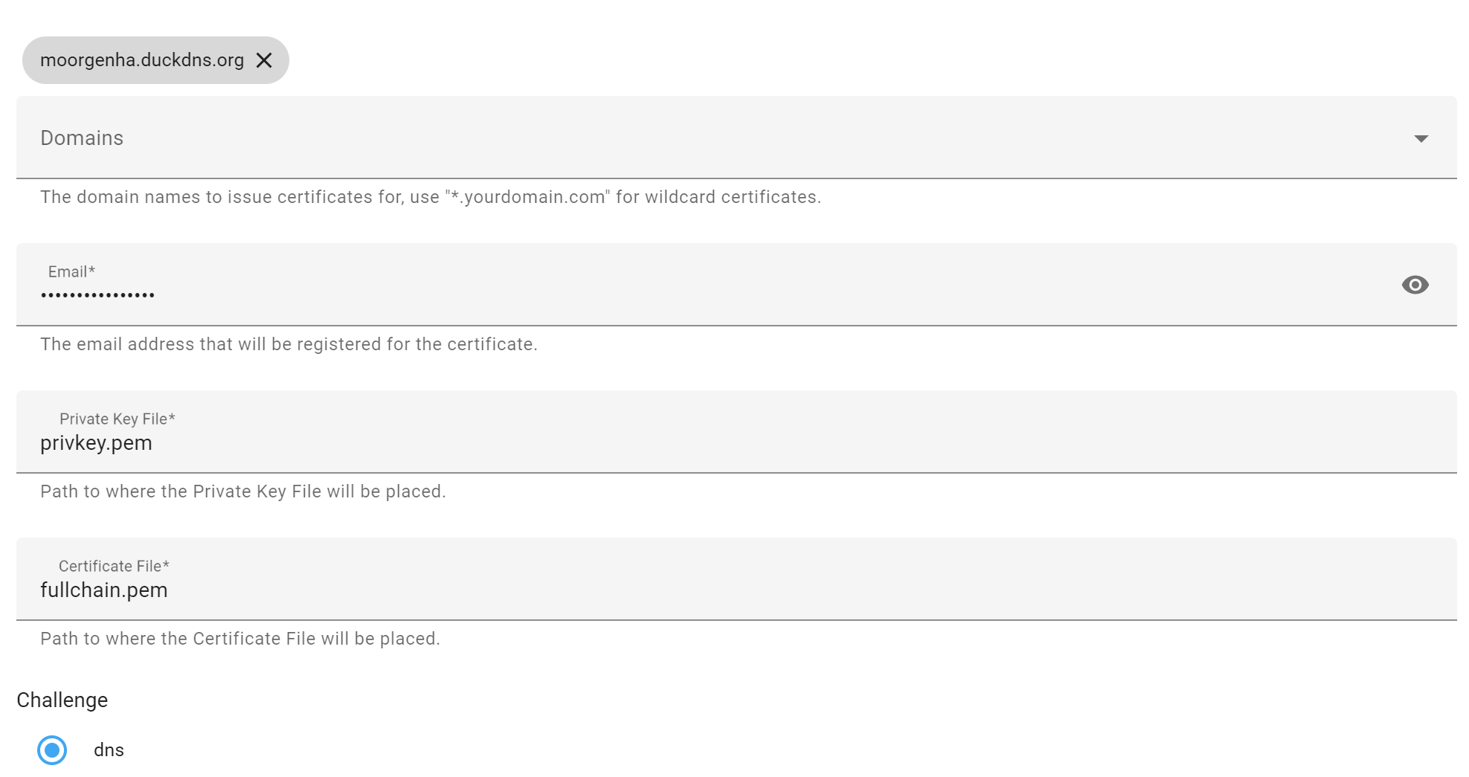Select the privkey.pem text field
The height and width of the screenshot is (777, 1469).
97,442
